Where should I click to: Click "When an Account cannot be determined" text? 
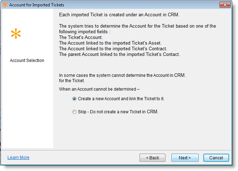pos(100,89)
